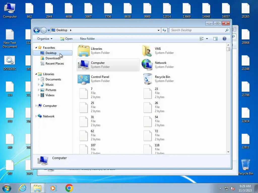Launch Google Chrome from taskbar

(x=69, y=188)
